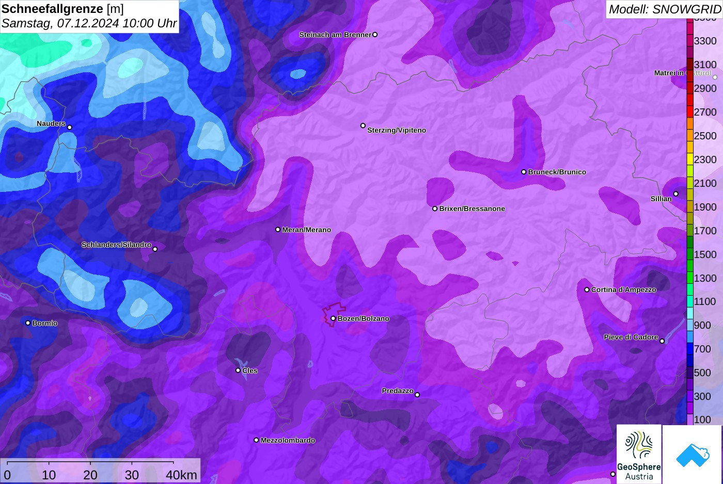Select the legend value 1500
The width and height of the screenshot is (723, 484).
click(x=705, y=254)
